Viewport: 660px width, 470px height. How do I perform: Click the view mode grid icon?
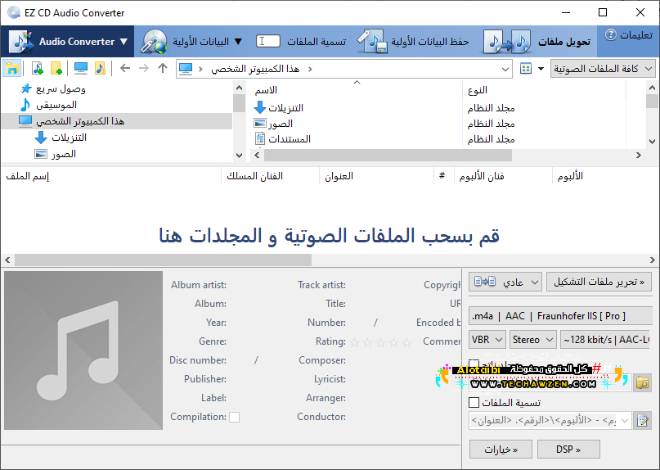click(x=526, y=68)
